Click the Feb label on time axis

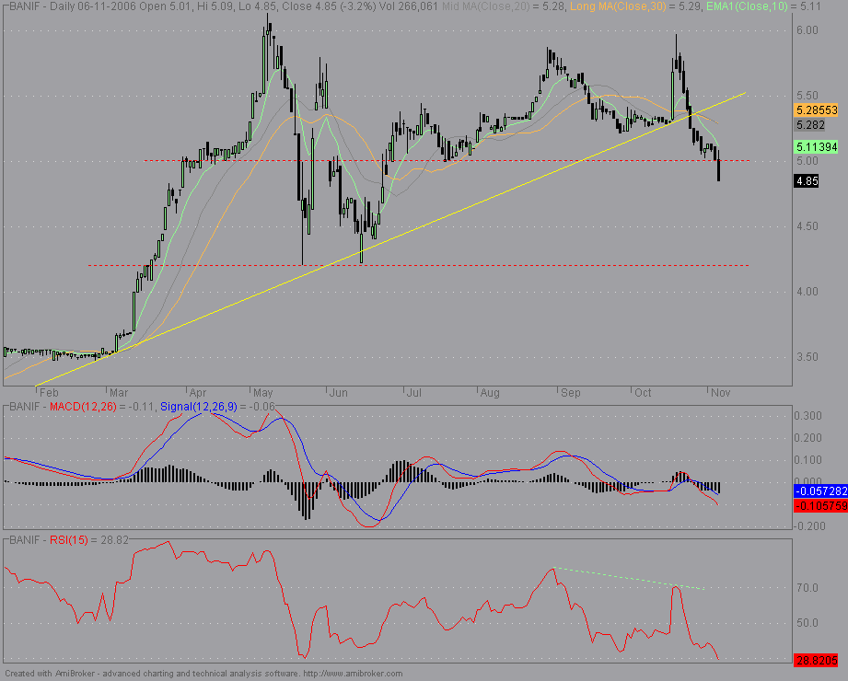pos(49,393)
